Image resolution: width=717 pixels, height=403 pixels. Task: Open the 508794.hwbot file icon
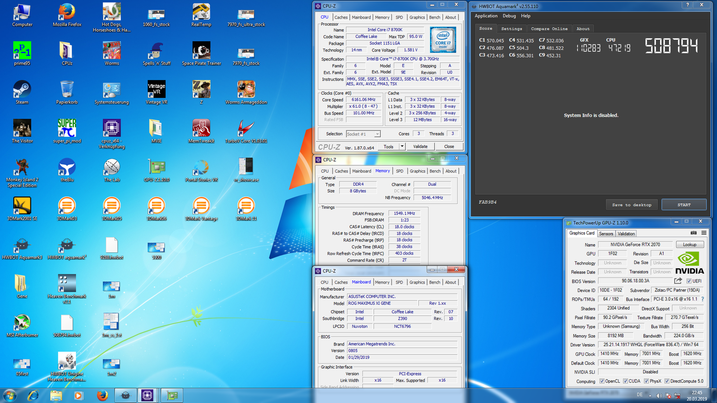[67, 325]
